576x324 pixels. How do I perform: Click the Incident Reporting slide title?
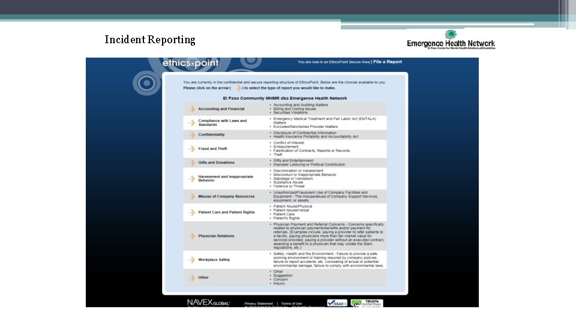pyautogui.click(x=150, y=40)
